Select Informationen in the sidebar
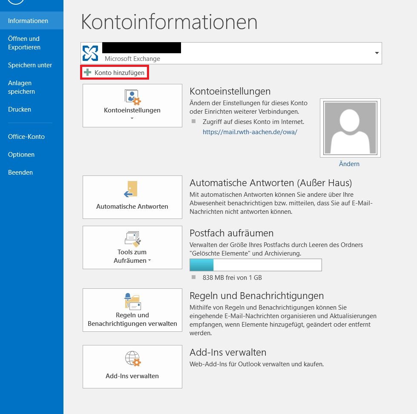The height and width of the screenshot is (414, 417). (28, 21)
